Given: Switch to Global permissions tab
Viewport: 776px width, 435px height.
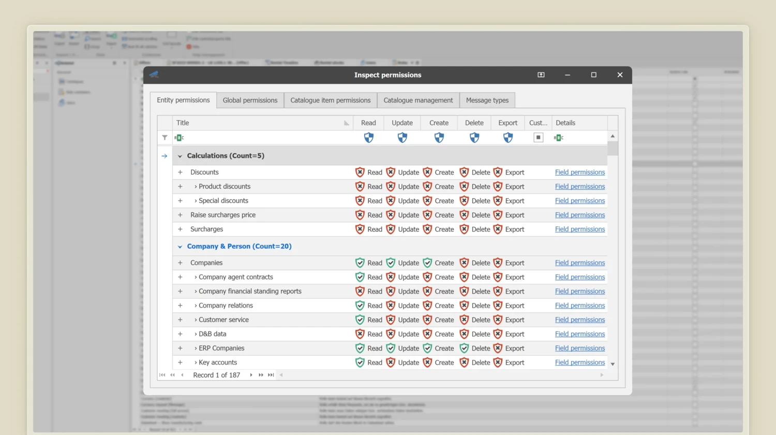Looking at the screenshot, I should click(x=250, y=100).
